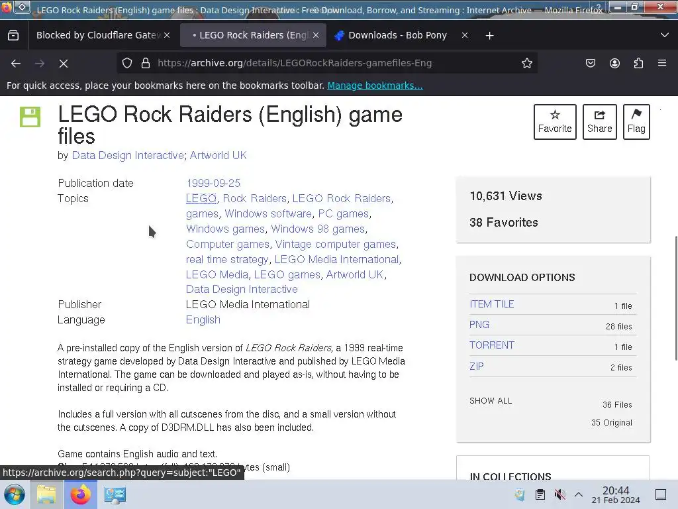
Task: Open the LEGO Media International topic
Action: [336, 259]
